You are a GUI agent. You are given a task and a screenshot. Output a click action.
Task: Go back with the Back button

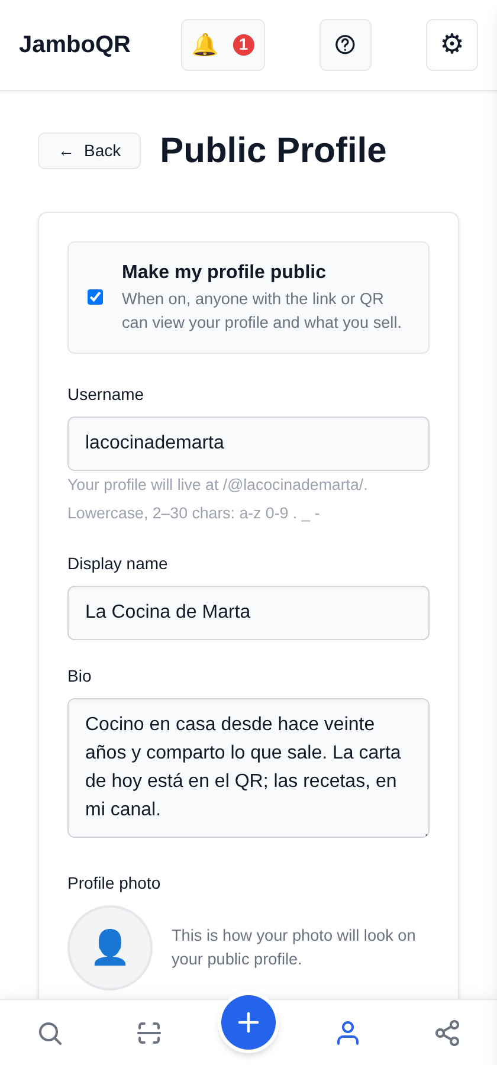(89, 151)
